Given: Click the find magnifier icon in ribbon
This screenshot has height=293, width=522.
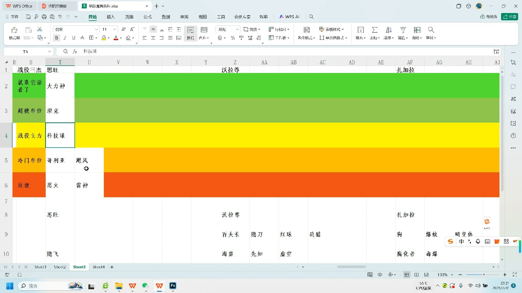Looking at the screenshot, I should (x=431, y=30).
